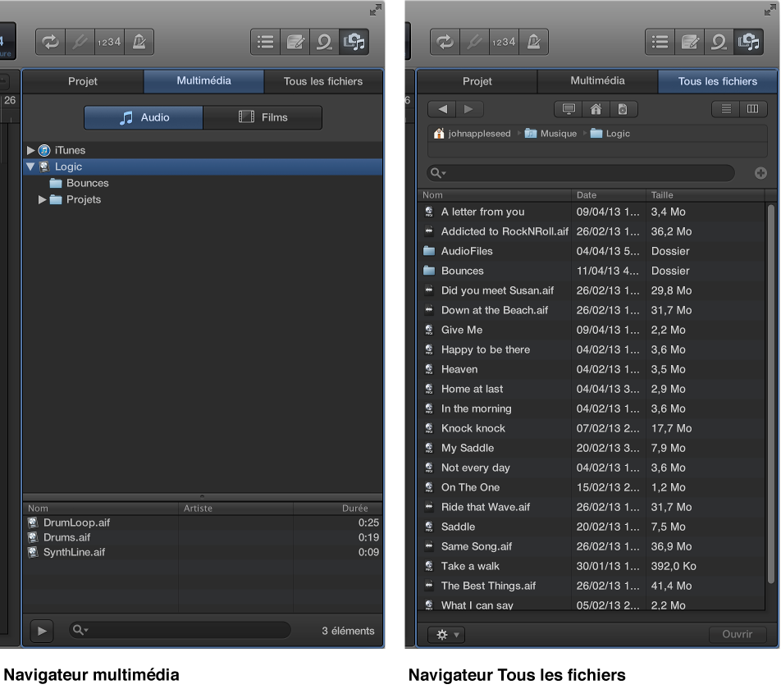The height and width of the screenshot is (689, 781).
Task: Expand the iTunes library node
Action: [x=30, y=150]
